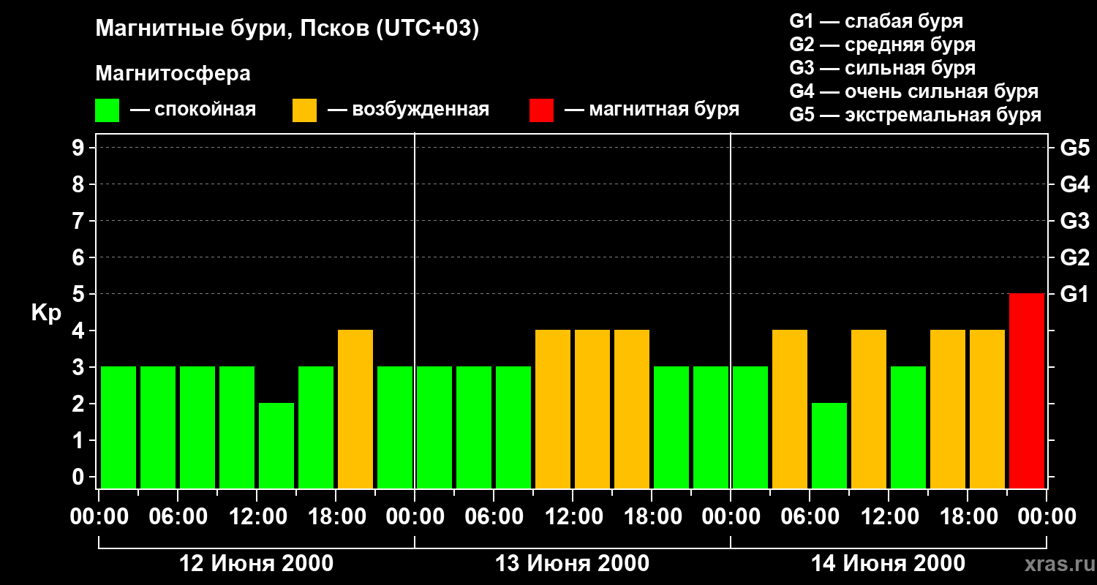
Task: Click 'G5 — экстремальная буря' legend line
Action: (916, 116)
